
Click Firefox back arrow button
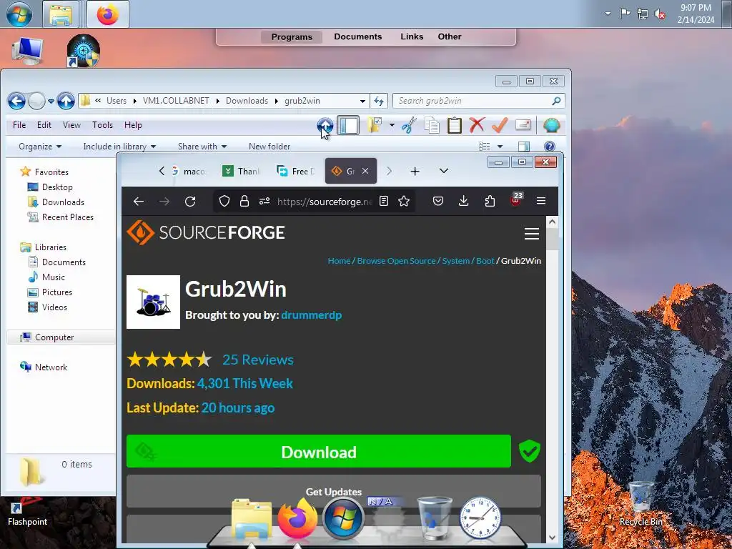pyautogui.click(x=138, y=201)
